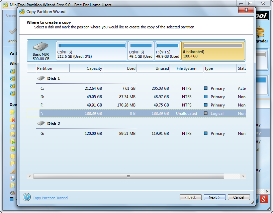The image size is (273, 213).
Task: Click the format partition pencil icon in sidebar
Action: pos(13,112)
